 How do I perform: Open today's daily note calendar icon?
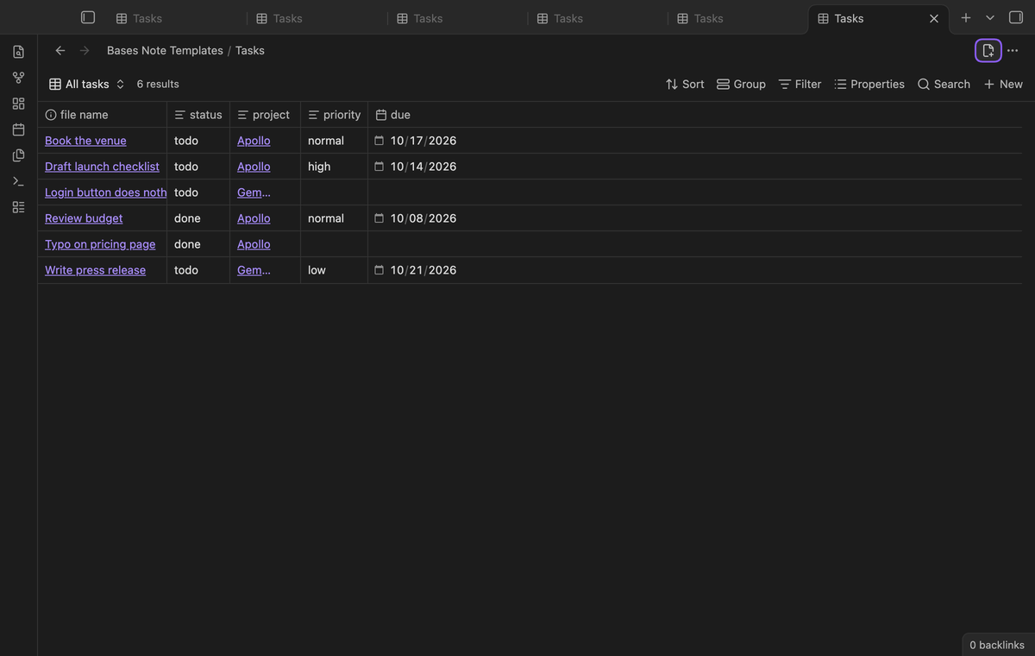pos(18,129)
